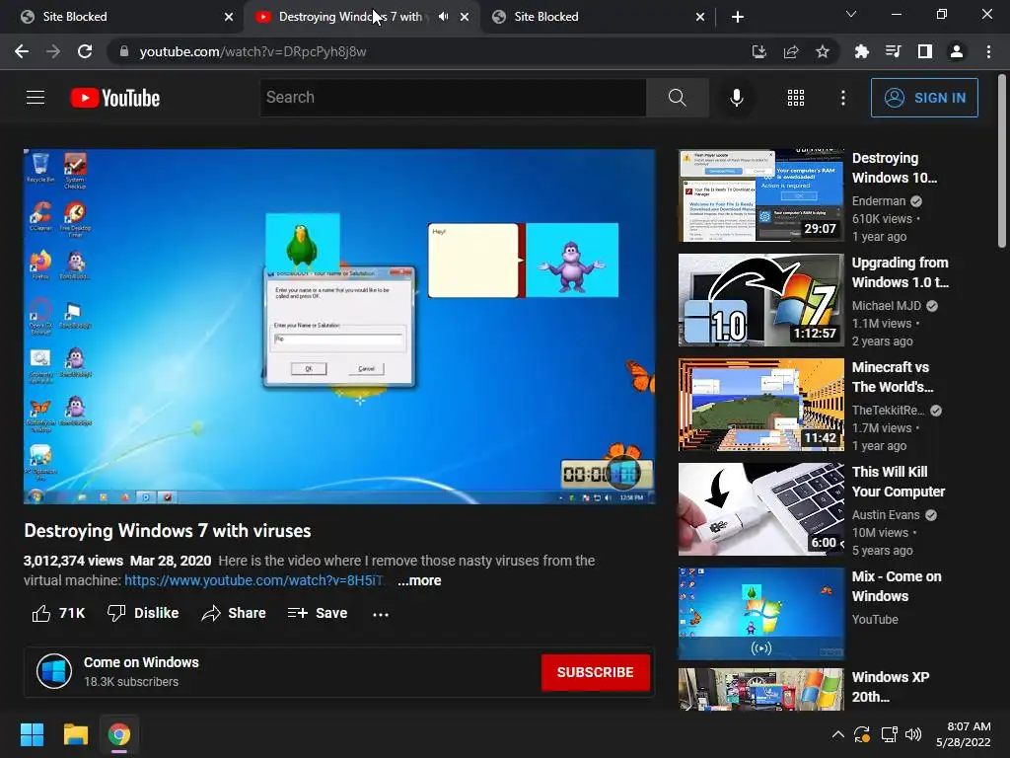The image size is (1010, 758).
Task: Open Come on Windows channel avatar
Action: coord(54,671)
